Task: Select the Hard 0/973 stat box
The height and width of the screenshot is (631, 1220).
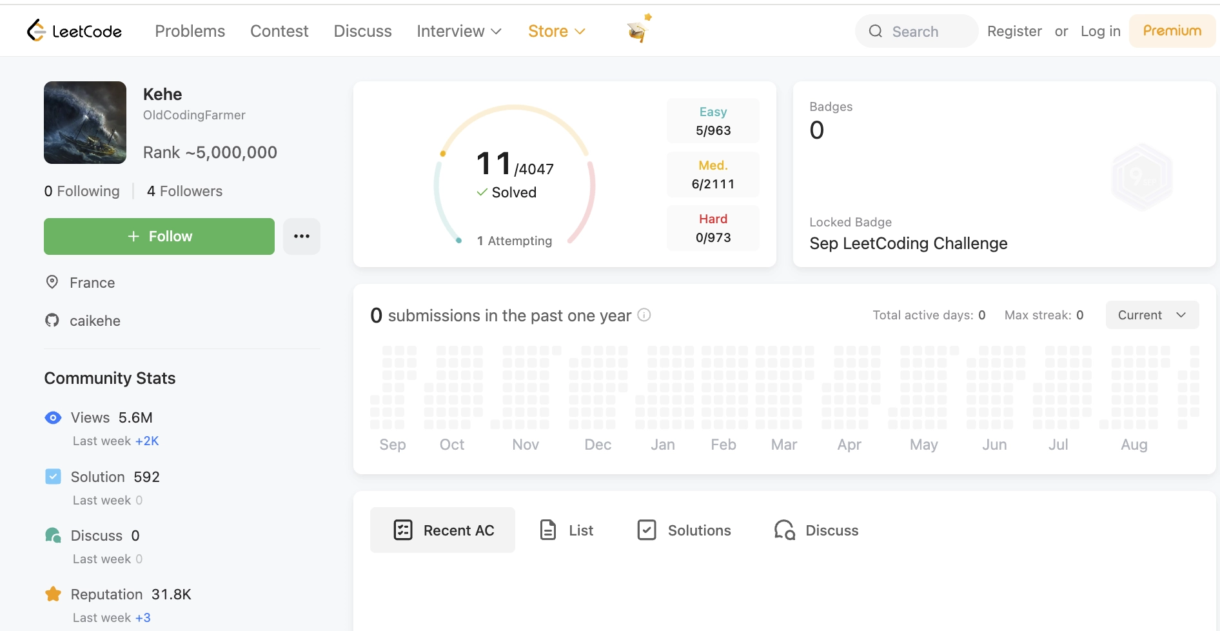Action: pos(713,228)
